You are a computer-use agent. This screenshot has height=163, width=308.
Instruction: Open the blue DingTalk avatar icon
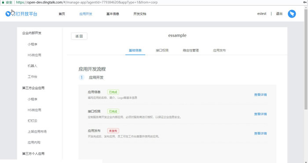click(292, 14)
